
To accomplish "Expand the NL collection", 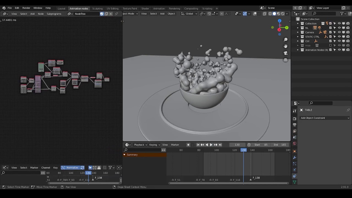I will [298, 28].
